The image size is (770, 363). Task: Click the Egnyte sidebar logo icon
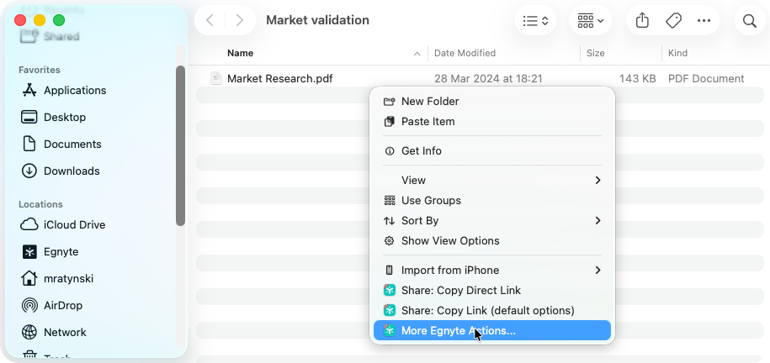pyautogui.click(x=29, y=251)
